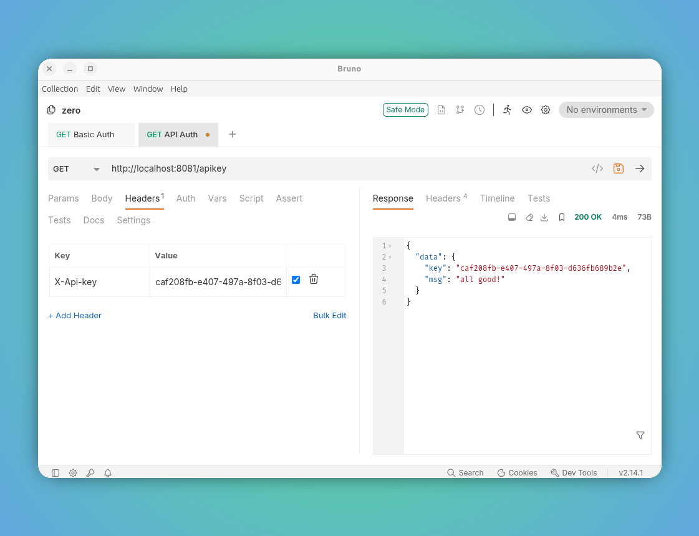The image size is (699, 536).
Task: Collapse line 2 fold arrow in response
Action: [390, 257]
